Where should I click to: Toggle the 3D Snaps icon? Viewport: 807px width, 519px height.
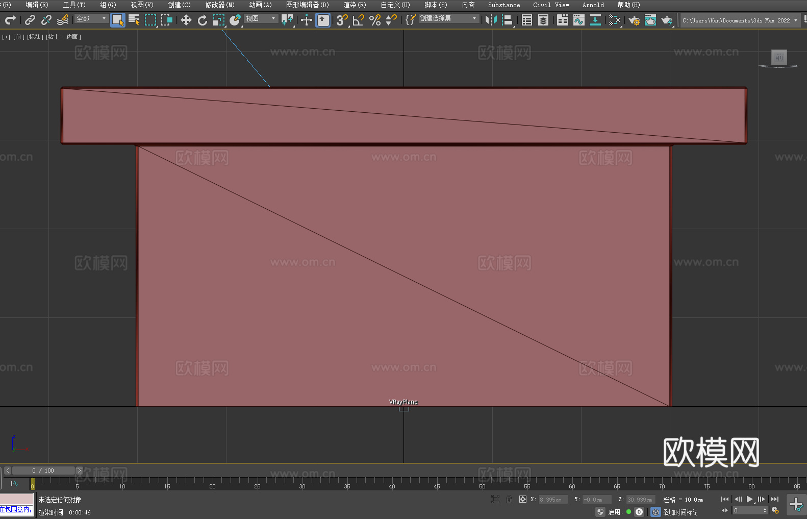coord(342,20)
